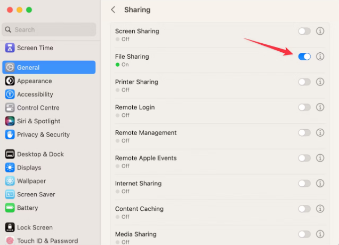Click the Sharing page title
This screenshot has width=339, height=245.
point(138,10)
